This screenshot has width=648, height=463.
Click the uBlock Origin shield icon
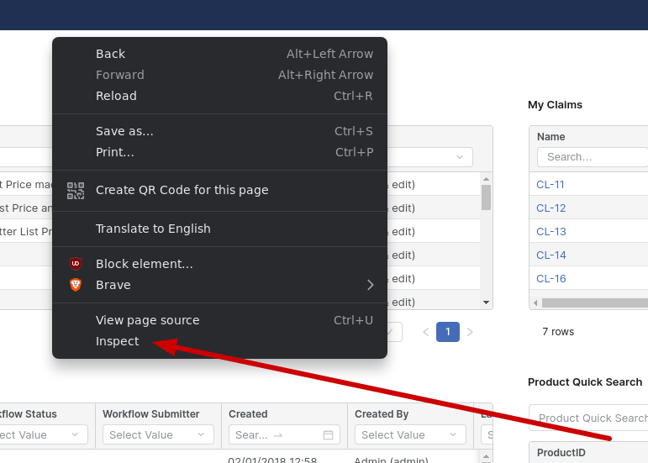(76, 264)
